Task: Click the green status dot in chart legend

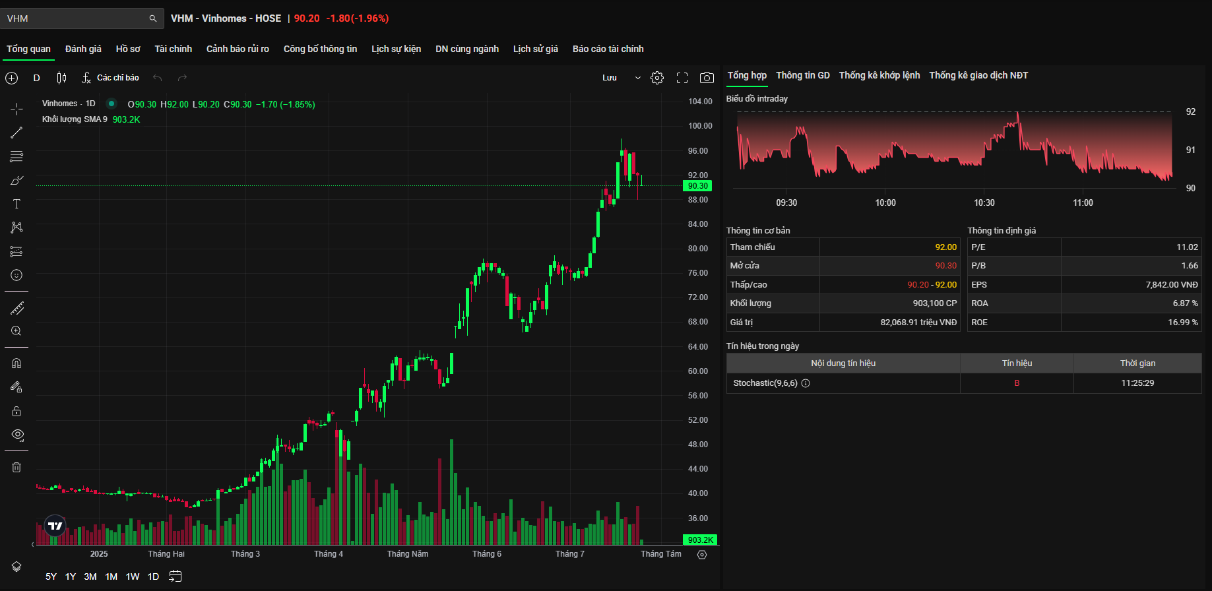Action: [112, 104]
